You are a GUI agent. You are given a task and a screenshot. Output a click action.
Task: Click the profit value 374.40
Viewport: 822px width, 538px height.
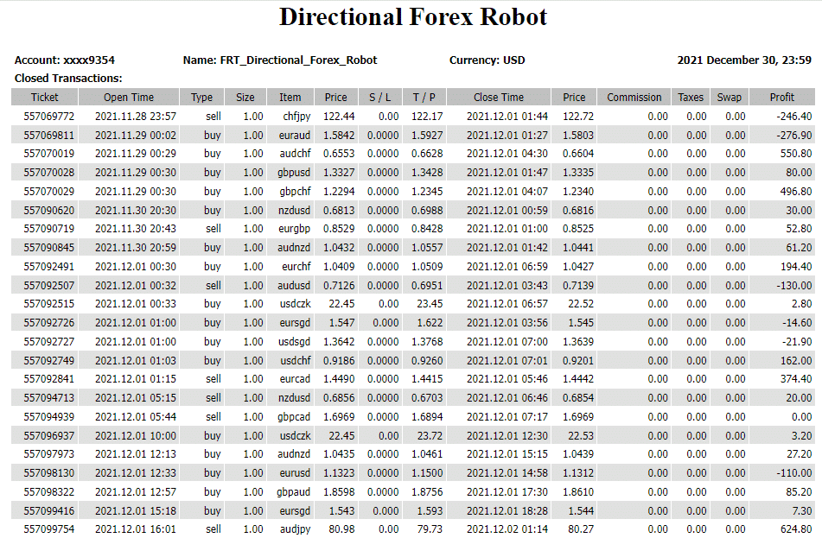(796, 379)
